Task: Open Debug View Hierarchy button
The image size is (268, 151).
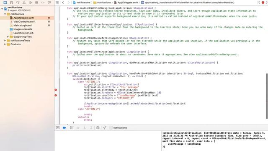Action: (x=98, y=128)
